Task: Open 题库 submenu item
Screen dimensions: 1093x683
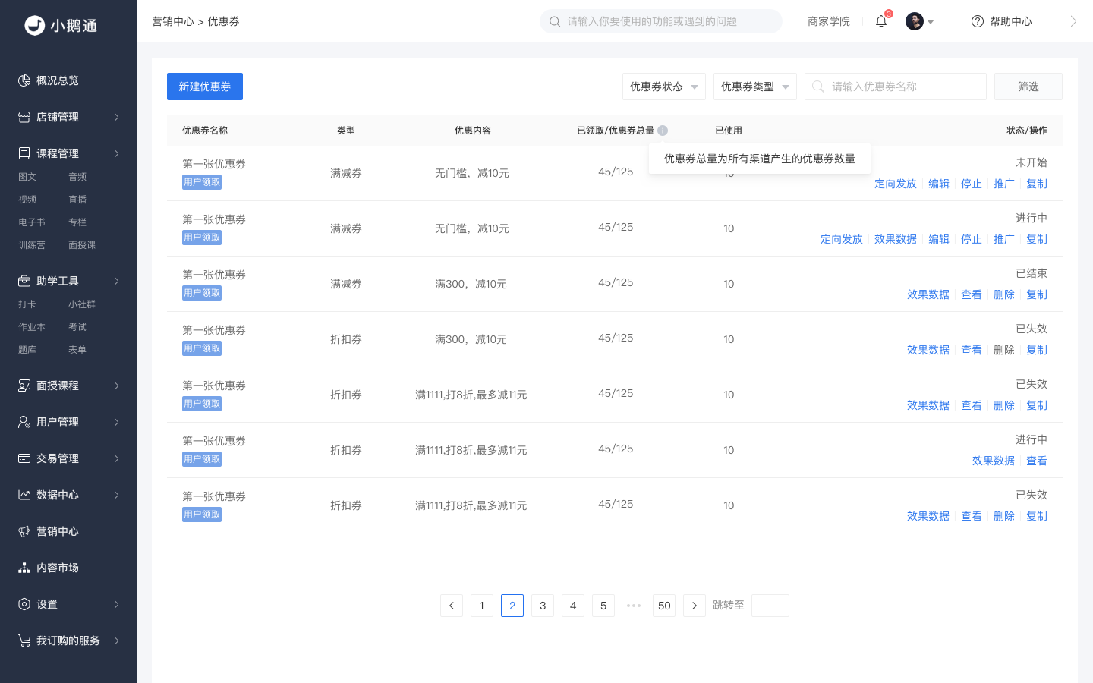Action: 27,350
